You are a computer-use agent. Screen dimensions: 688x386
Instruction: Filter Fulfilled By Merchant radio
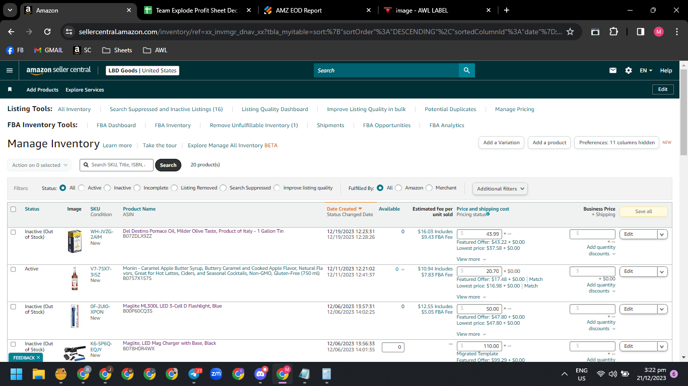pyautogui.click(x=429, y=188)
